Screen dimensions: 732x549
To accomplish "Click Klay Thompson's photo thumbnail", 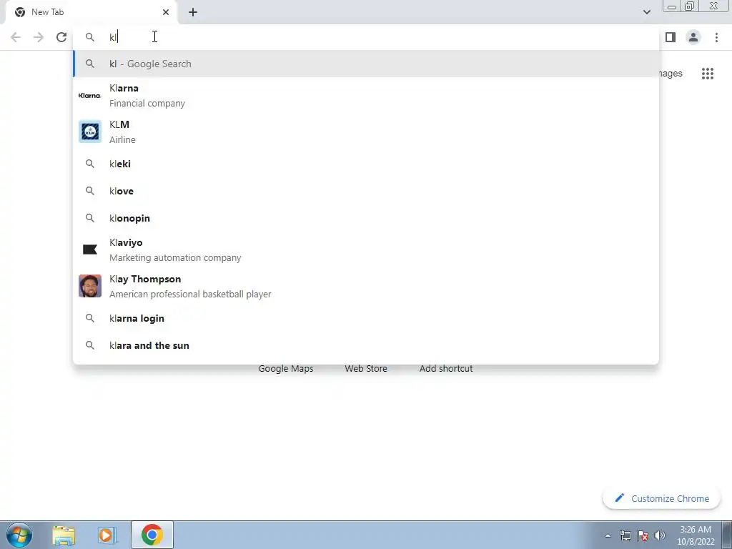I will pyautogui.click(x=89, y=286).
